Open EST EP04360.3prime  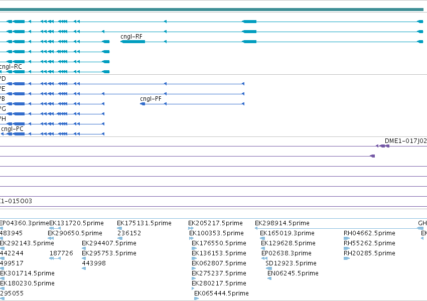pos(24,223)
